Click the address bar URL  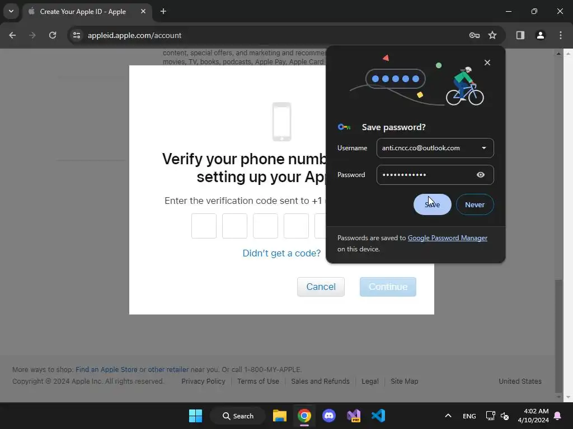(134, 35)
